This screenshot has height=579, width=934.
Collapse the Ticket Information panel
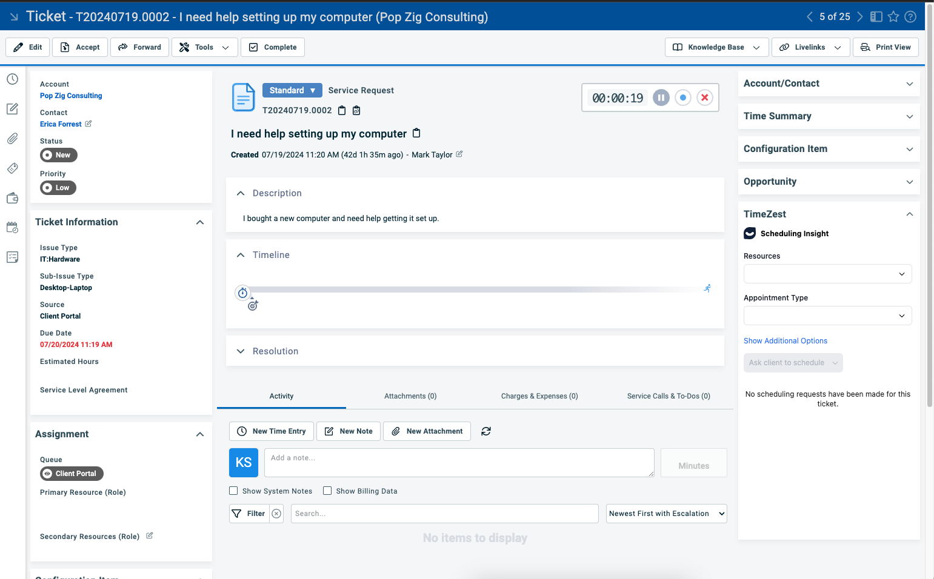coord(200,222)
